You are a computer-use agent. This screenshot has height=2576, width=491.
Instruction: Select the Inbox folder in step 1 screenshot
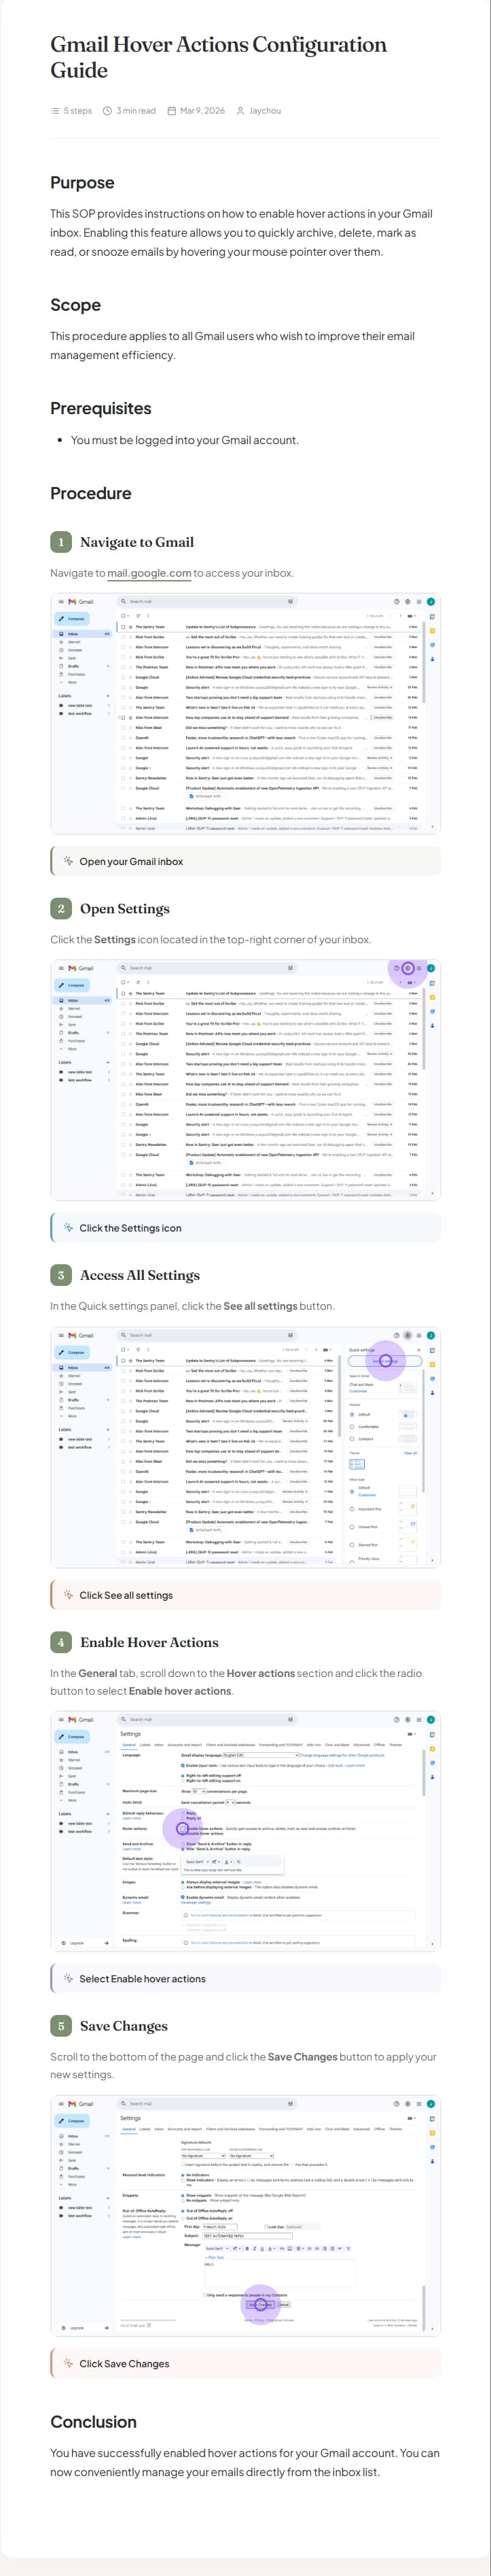click(x=83, y=634)
